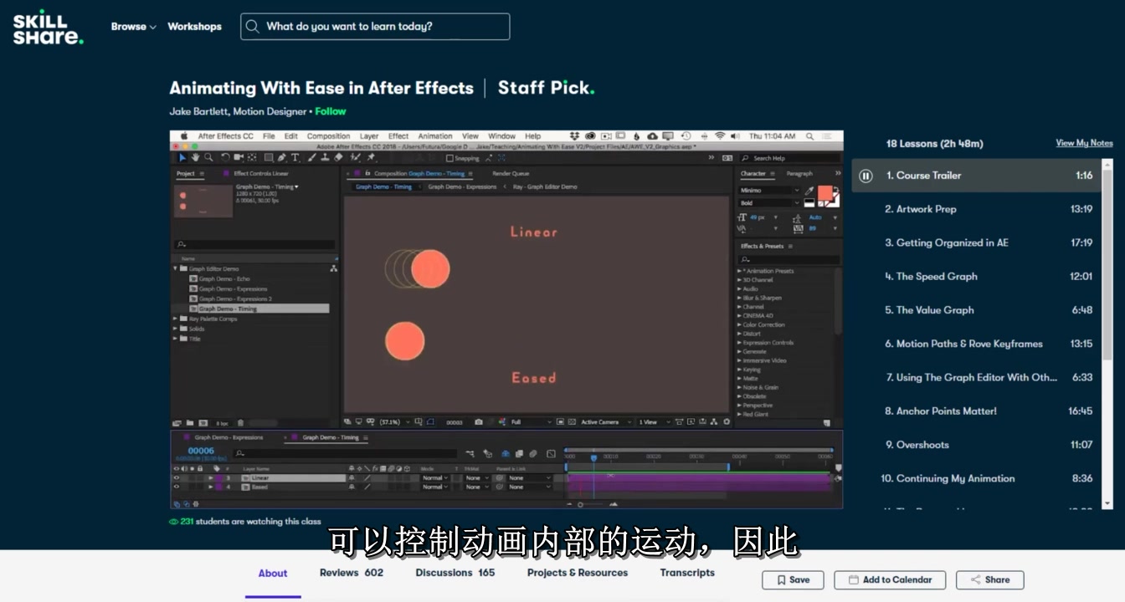Viewport: 1125px width, 602px height.
Task: Collapse the Graph Editor Demo folder
Action: 176,268
